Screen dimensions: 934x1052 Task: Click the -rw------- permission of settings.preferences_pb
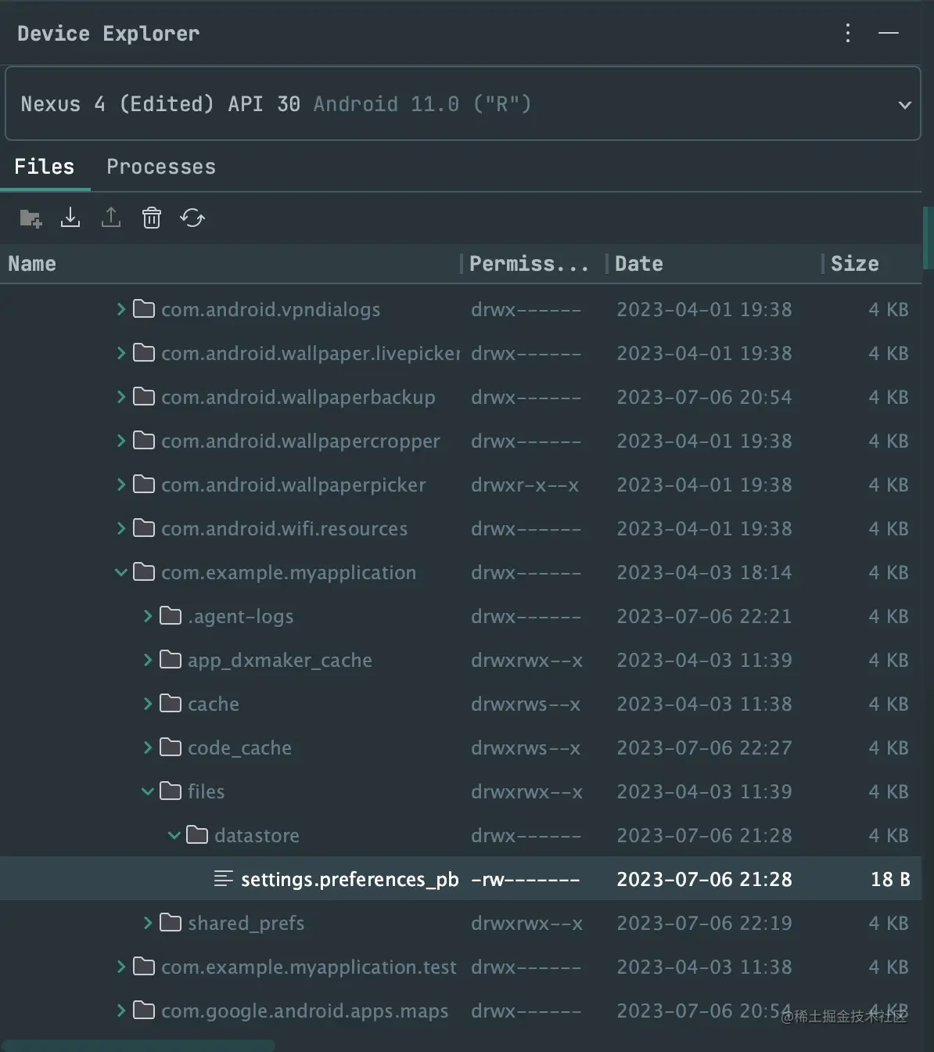click(x=526, y=880)
